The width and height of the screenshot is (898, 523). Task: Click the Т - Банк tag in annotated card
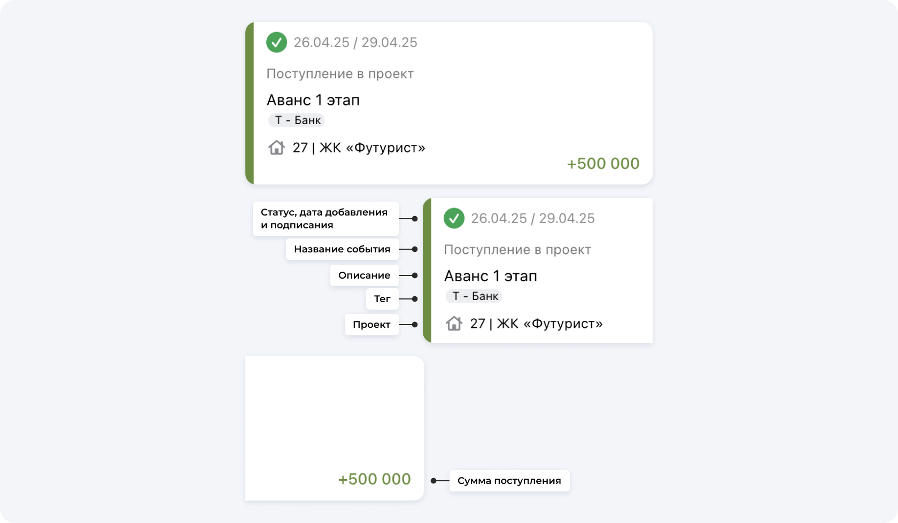pyautogui.click(x=475, y=296)
